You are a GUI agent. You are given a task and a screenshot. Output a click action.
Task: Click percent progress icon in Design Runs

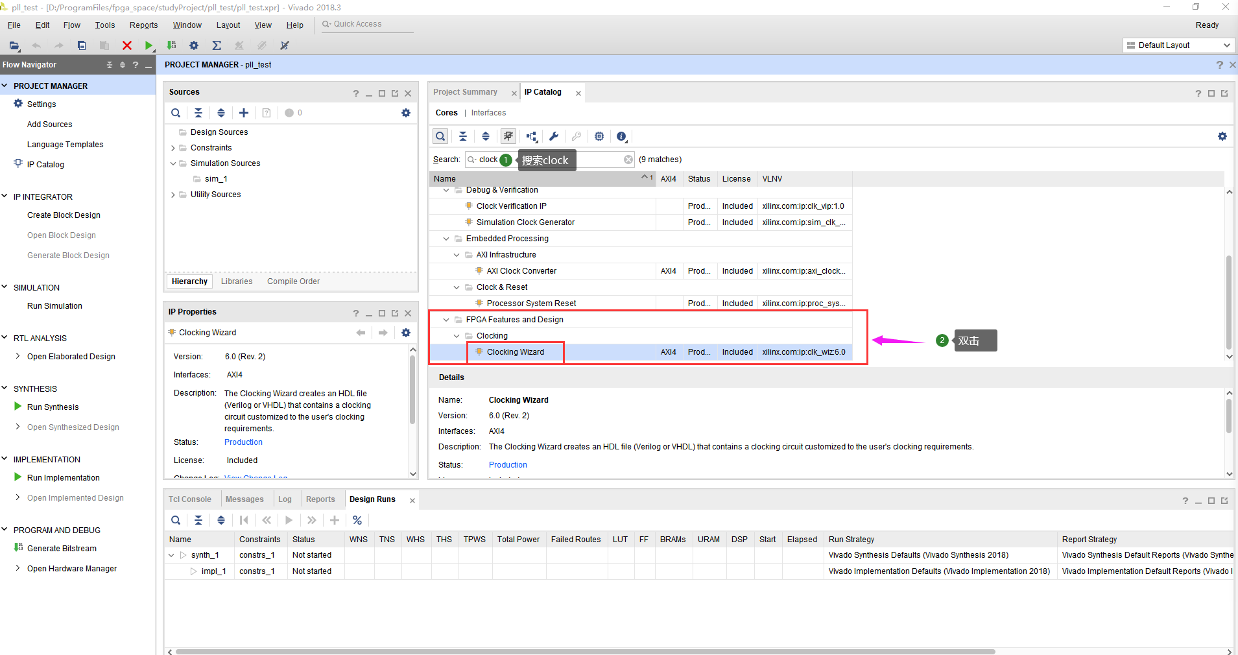tap(357, 520)
